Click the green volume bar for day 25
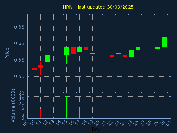The width and height of the screenshot is (177, 133). click(x=132, y=115)
